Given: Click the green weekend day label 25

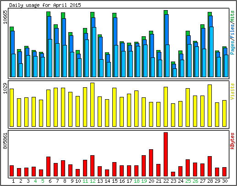Looking at the screenshot, I should 188,181.
